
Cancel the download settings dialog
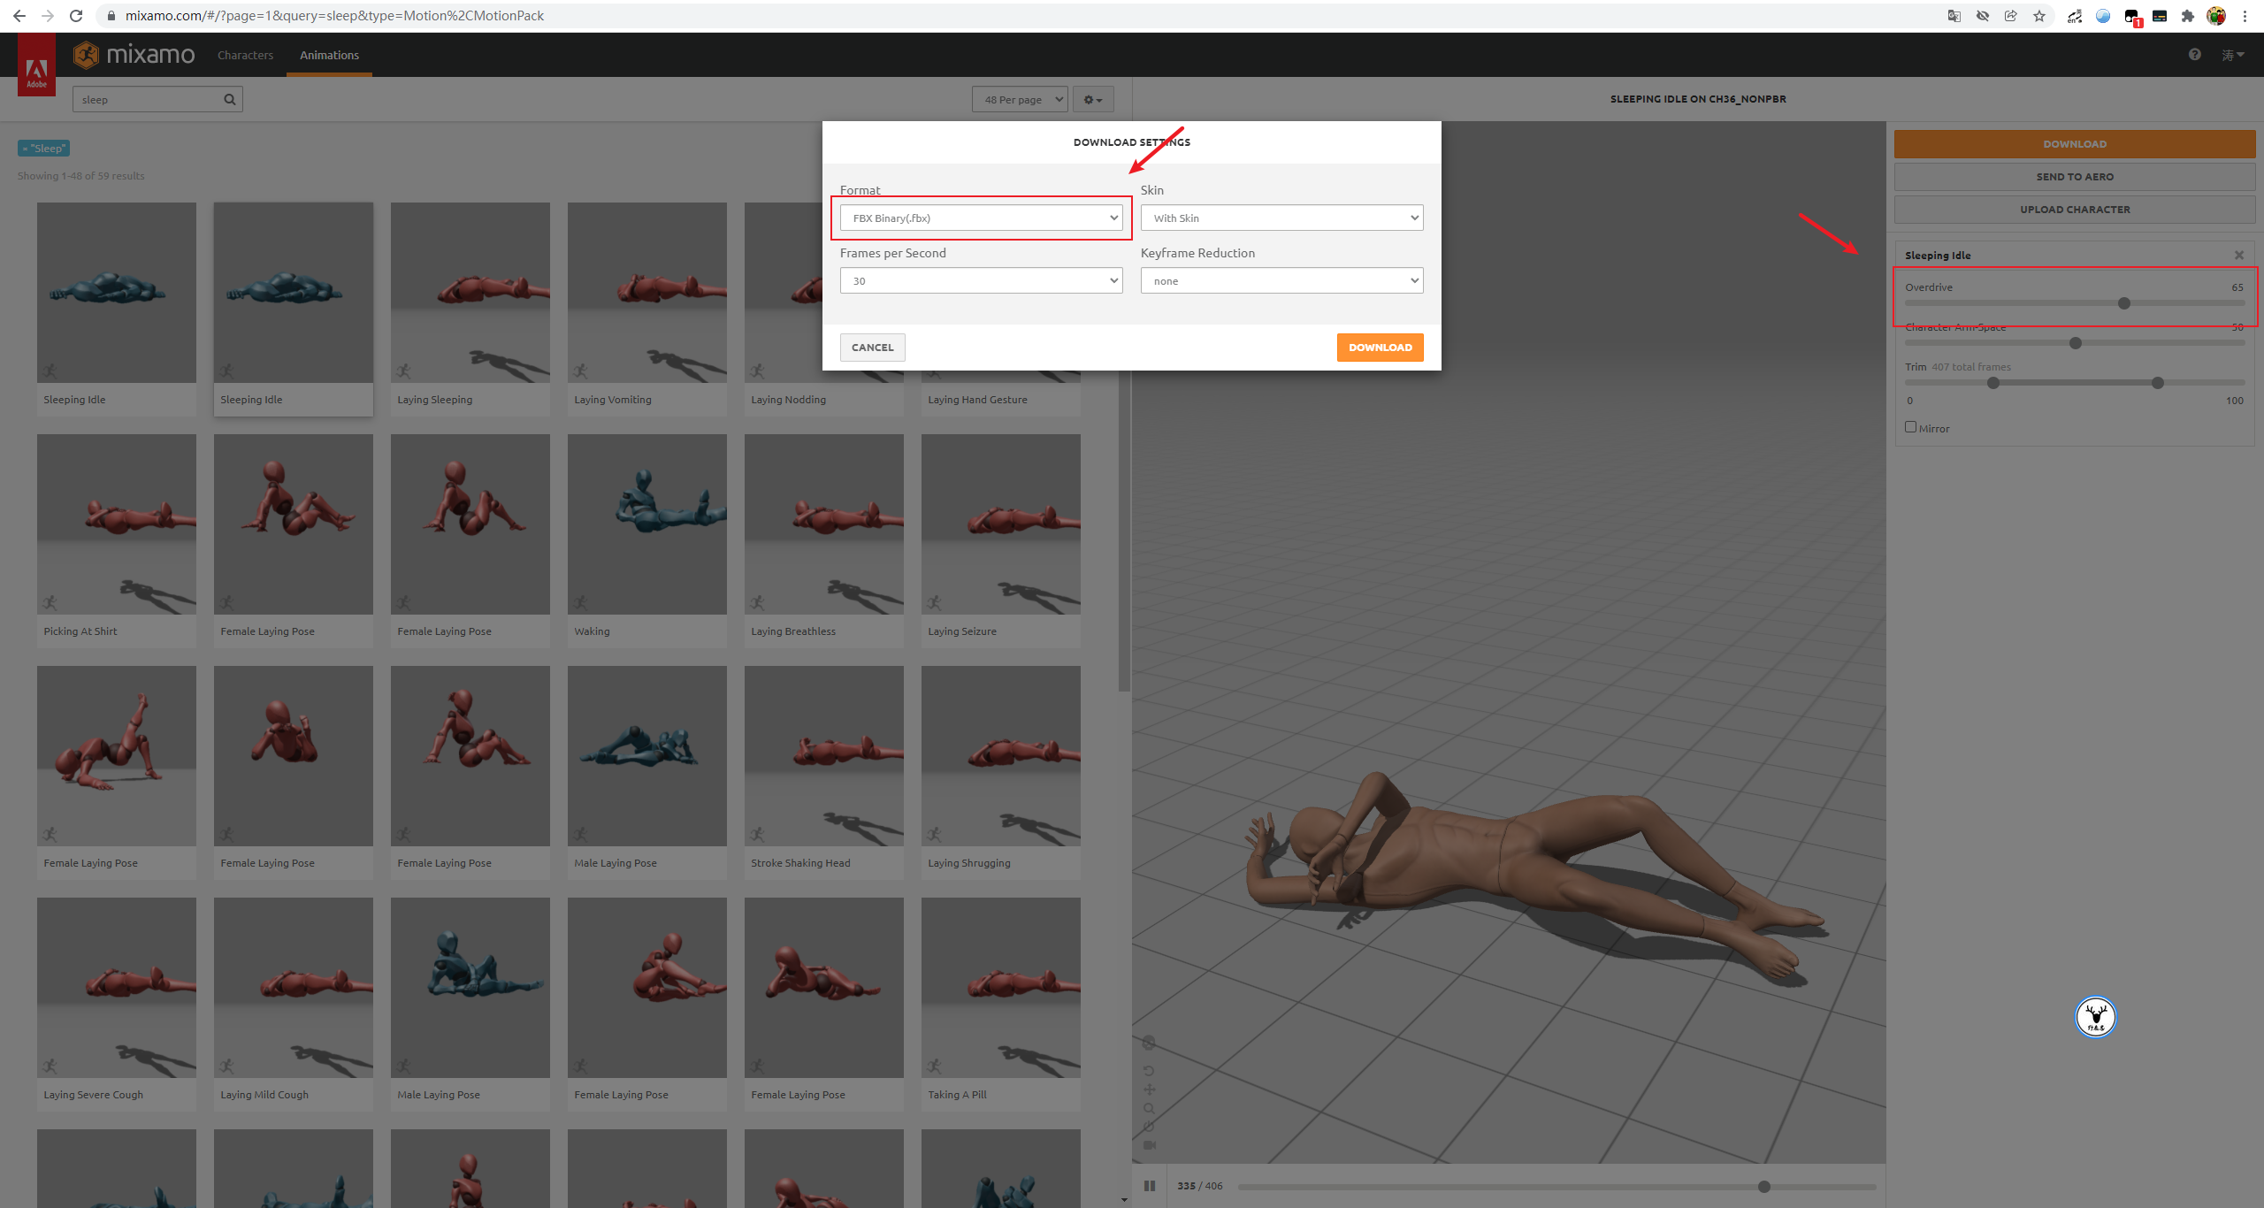pyautogui.click(x=872, y=348)
